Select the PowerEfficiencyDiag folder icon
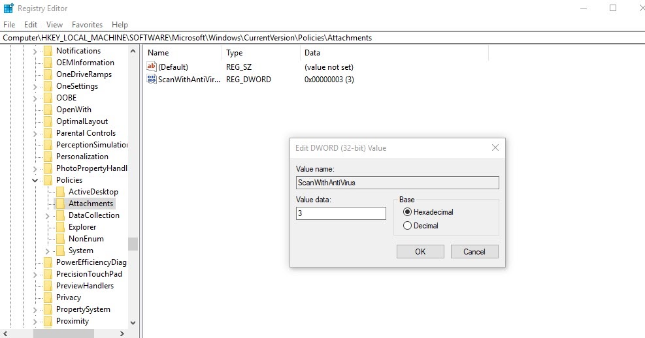 tap(48, 262)
